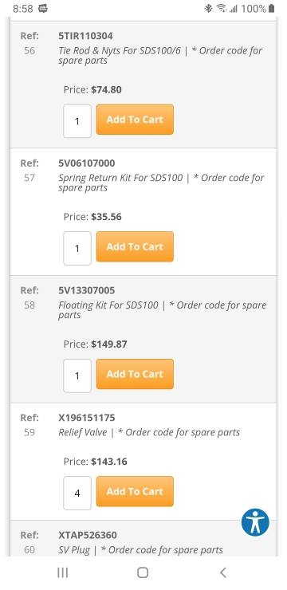Tap the Bluetooth status bar icon

tap(208, 8)
